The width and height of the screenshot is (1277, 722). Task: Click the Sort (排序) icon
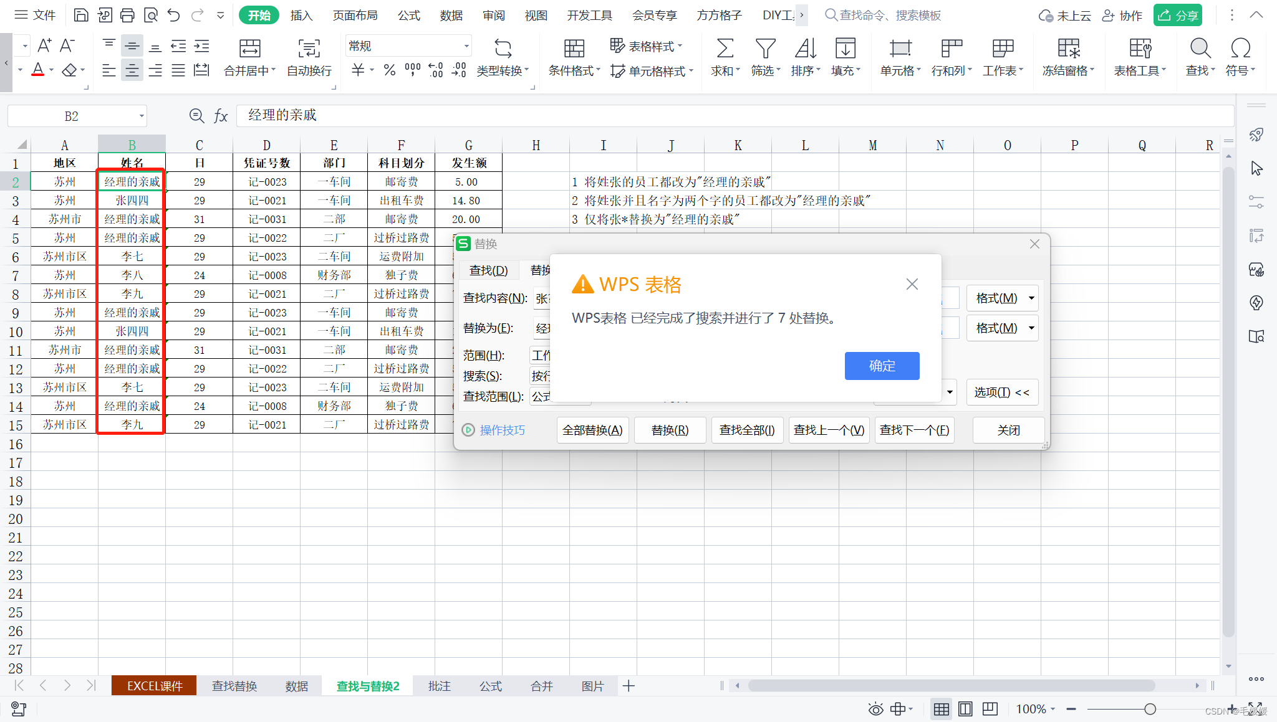click(805, 49)
